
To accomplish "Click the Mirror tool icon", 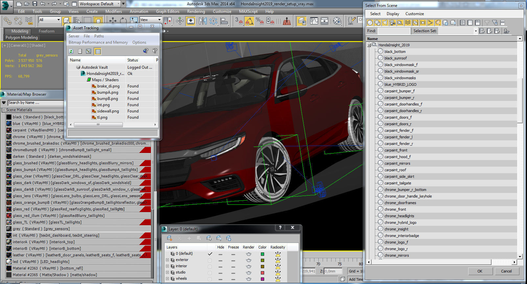I will [x=203, y=21].
